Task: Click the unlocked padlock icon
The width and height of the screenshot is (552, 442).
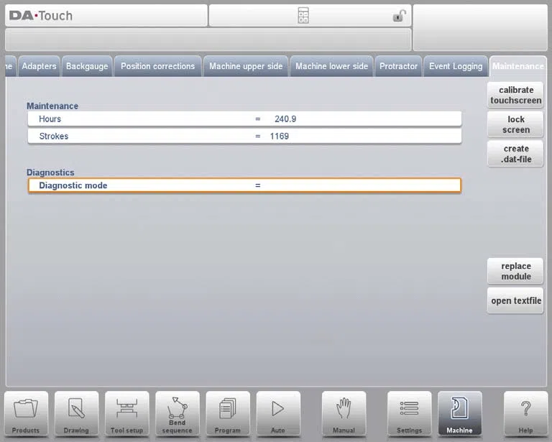Action: pyautogui.click(x=399, y=16)
